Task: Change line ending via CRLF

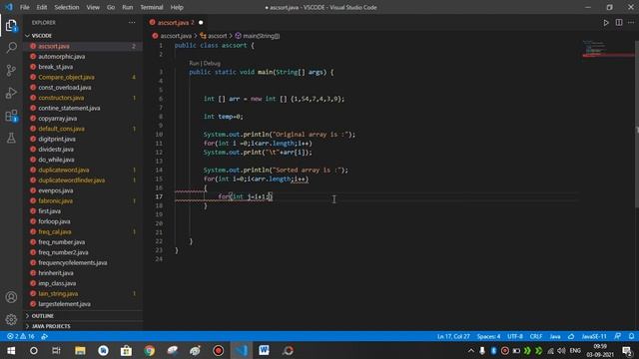Action: coord(535,336)
